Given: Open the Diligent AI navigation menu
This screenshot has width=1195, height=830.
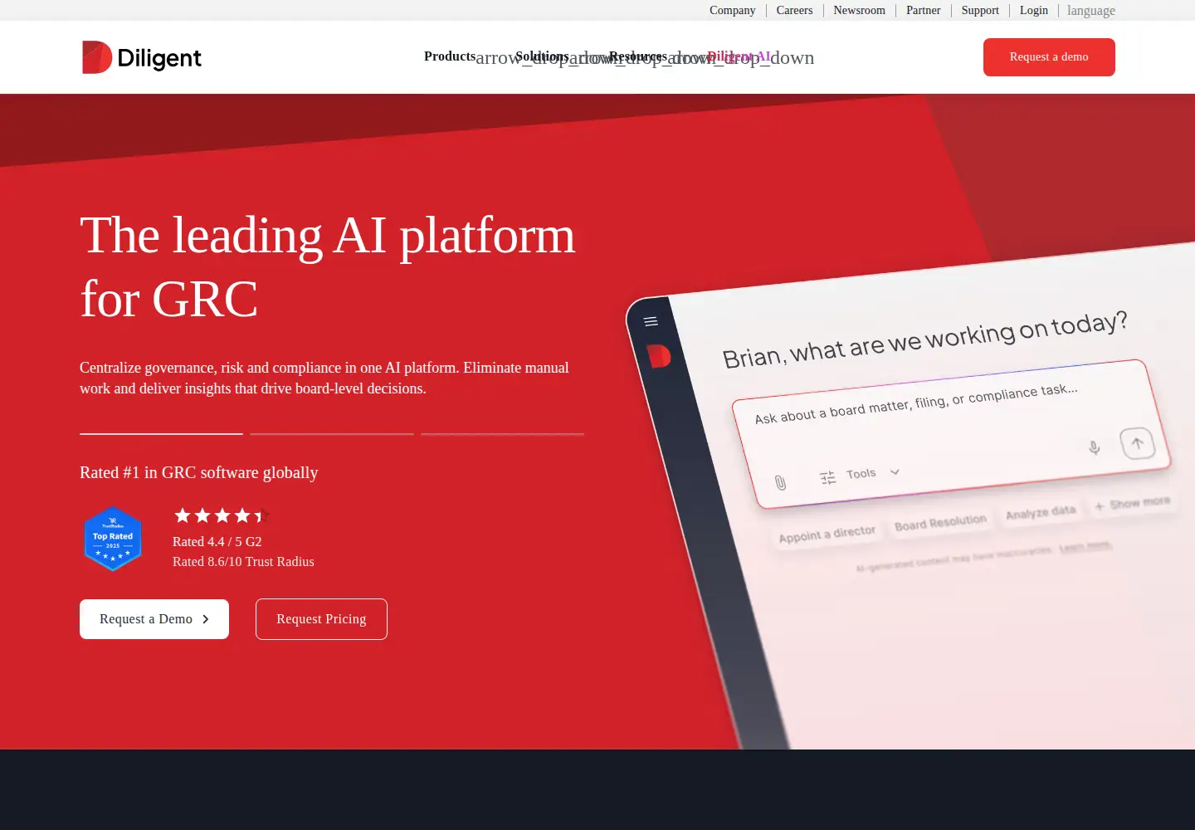Looking at the screenshot, I should 739,56.
